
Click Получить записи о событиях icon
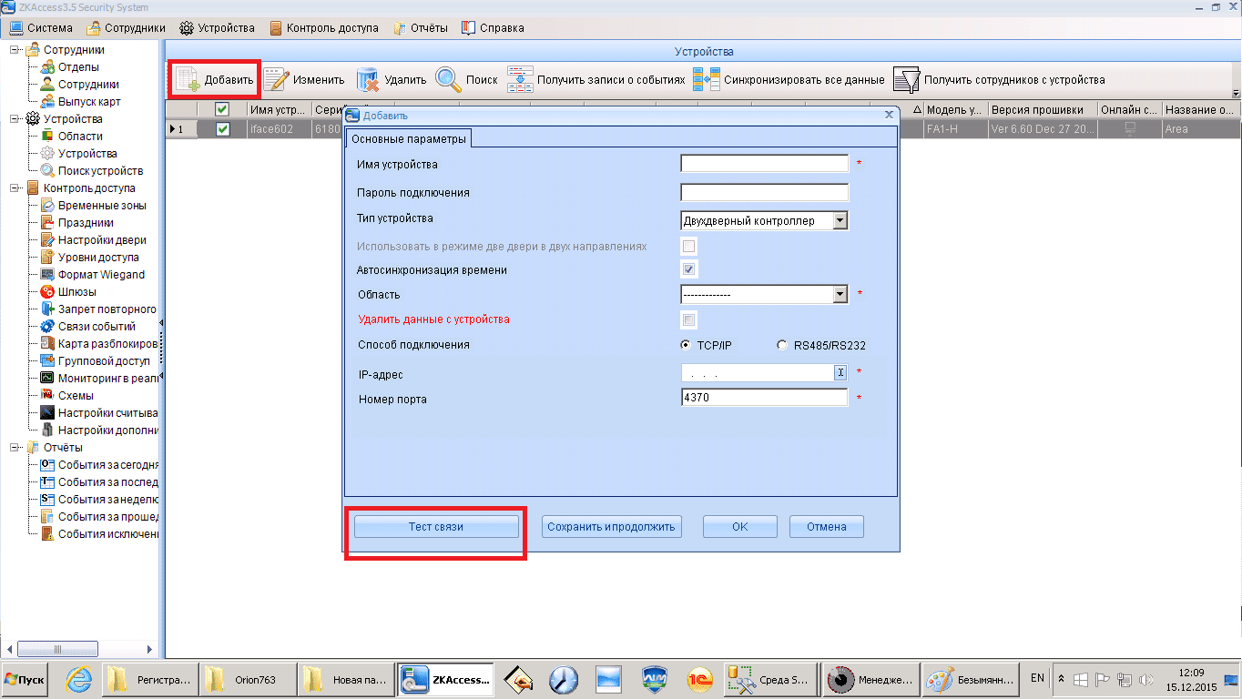click(520, 80)
